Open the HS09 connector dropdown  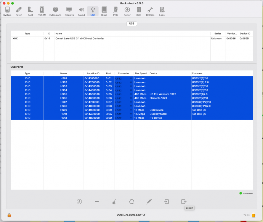coord(124,110)
